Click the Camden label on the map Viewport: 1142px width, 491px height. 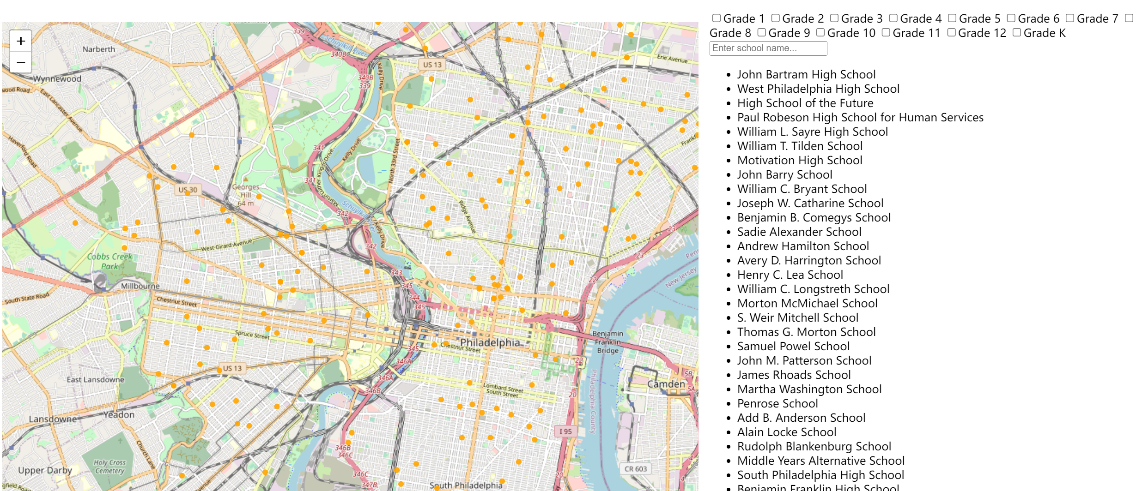(666, 384)
